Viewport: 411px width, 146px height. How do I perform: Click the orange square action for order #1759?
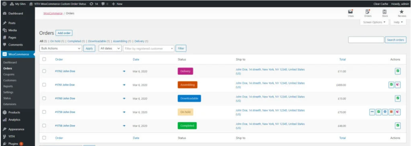click(391, 112)
